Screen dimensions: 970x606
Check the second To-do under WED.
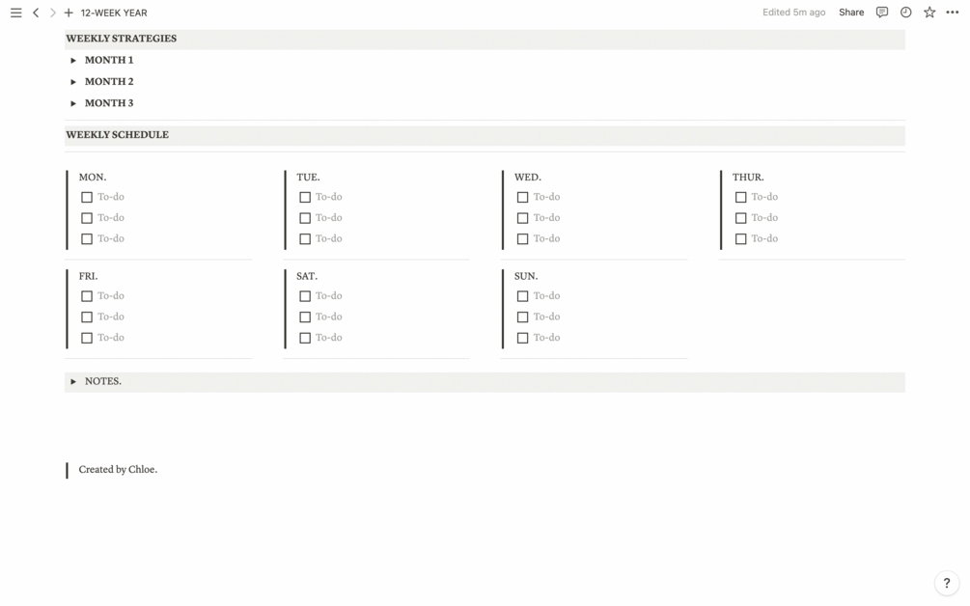[522, 218]
